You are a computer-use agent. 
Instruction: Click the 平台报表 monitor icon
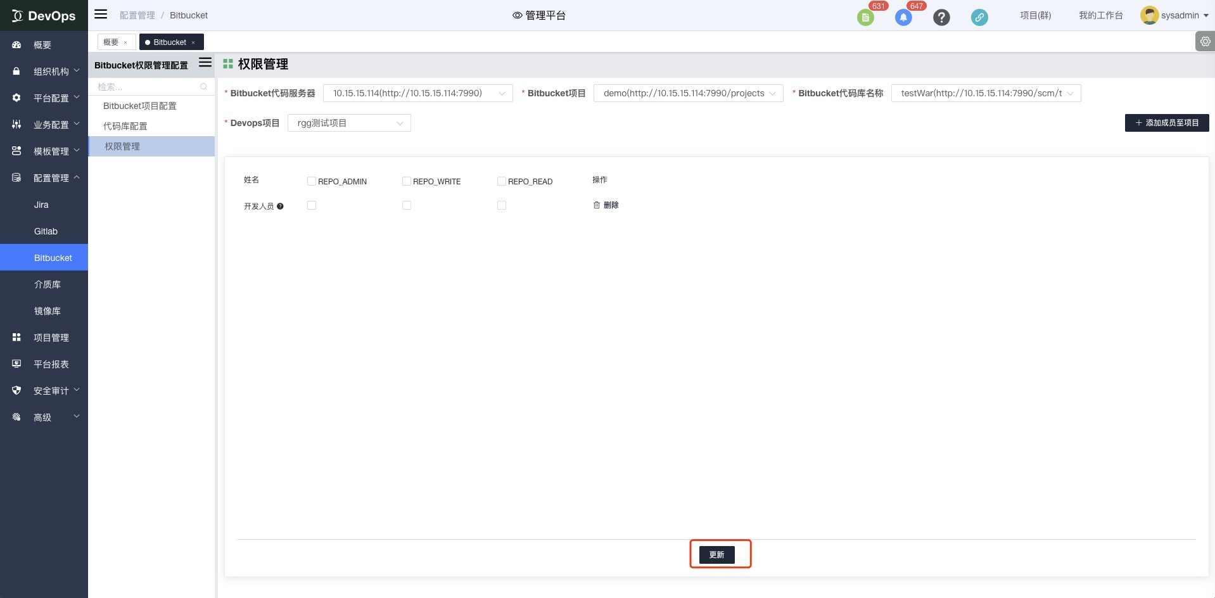tap(16, 364)
